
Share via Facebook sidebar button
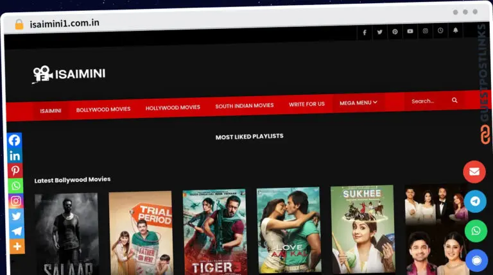pyautogui.click(x=15, y=140)
